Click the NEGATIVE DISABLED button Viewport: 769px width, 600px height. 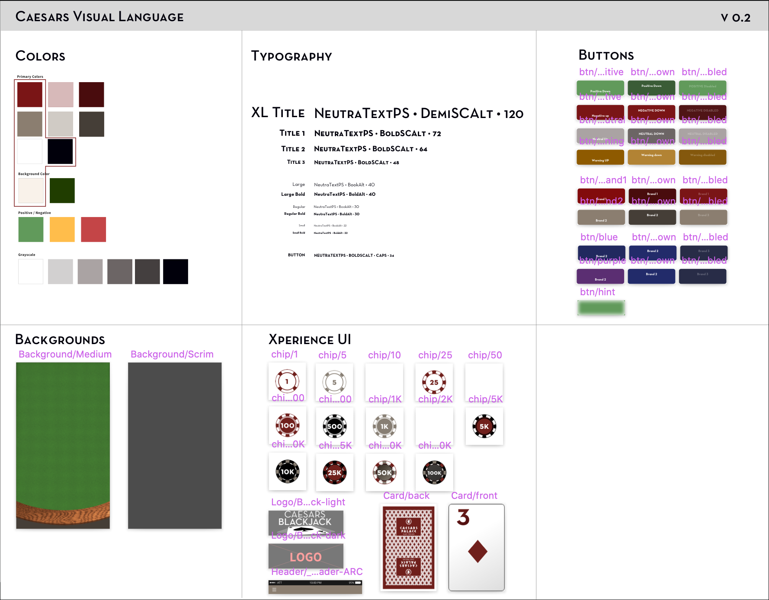click(702, 112)
